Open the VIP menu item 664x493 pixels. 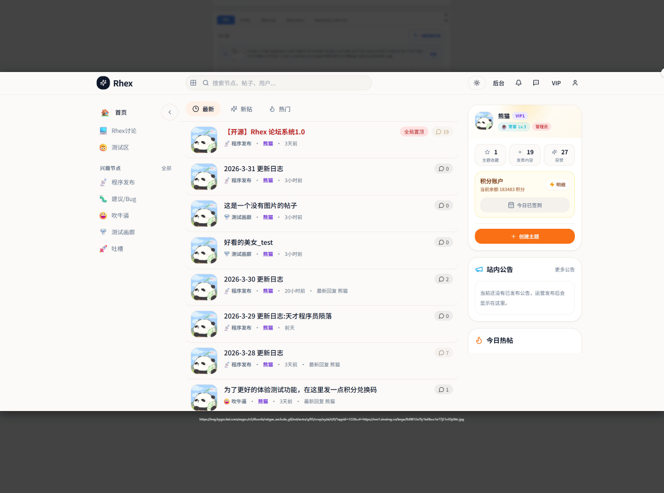(x=556, y=84)
